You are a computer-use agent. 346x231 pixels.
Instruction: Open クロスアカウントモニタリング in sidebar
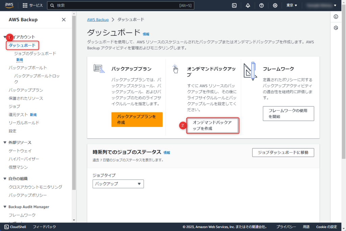pyautogui.click(x=35, y=187)
